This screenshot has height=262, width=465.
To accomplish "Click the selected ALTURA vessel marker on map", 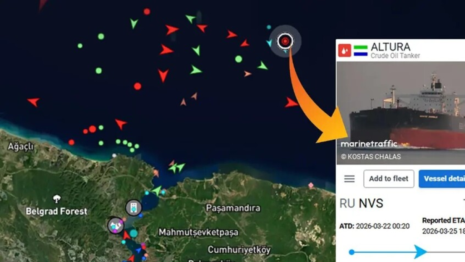I will click(285, 41).
